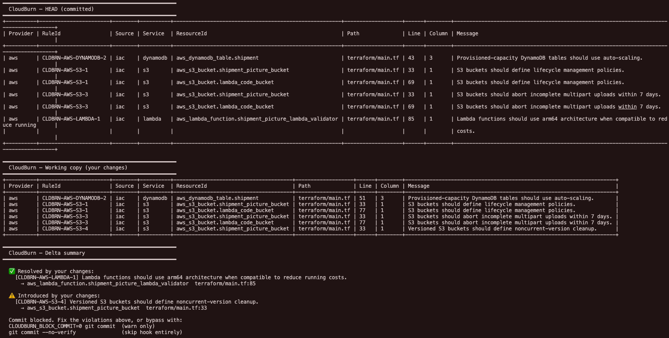Click the Message header in HEAD table

467,34
